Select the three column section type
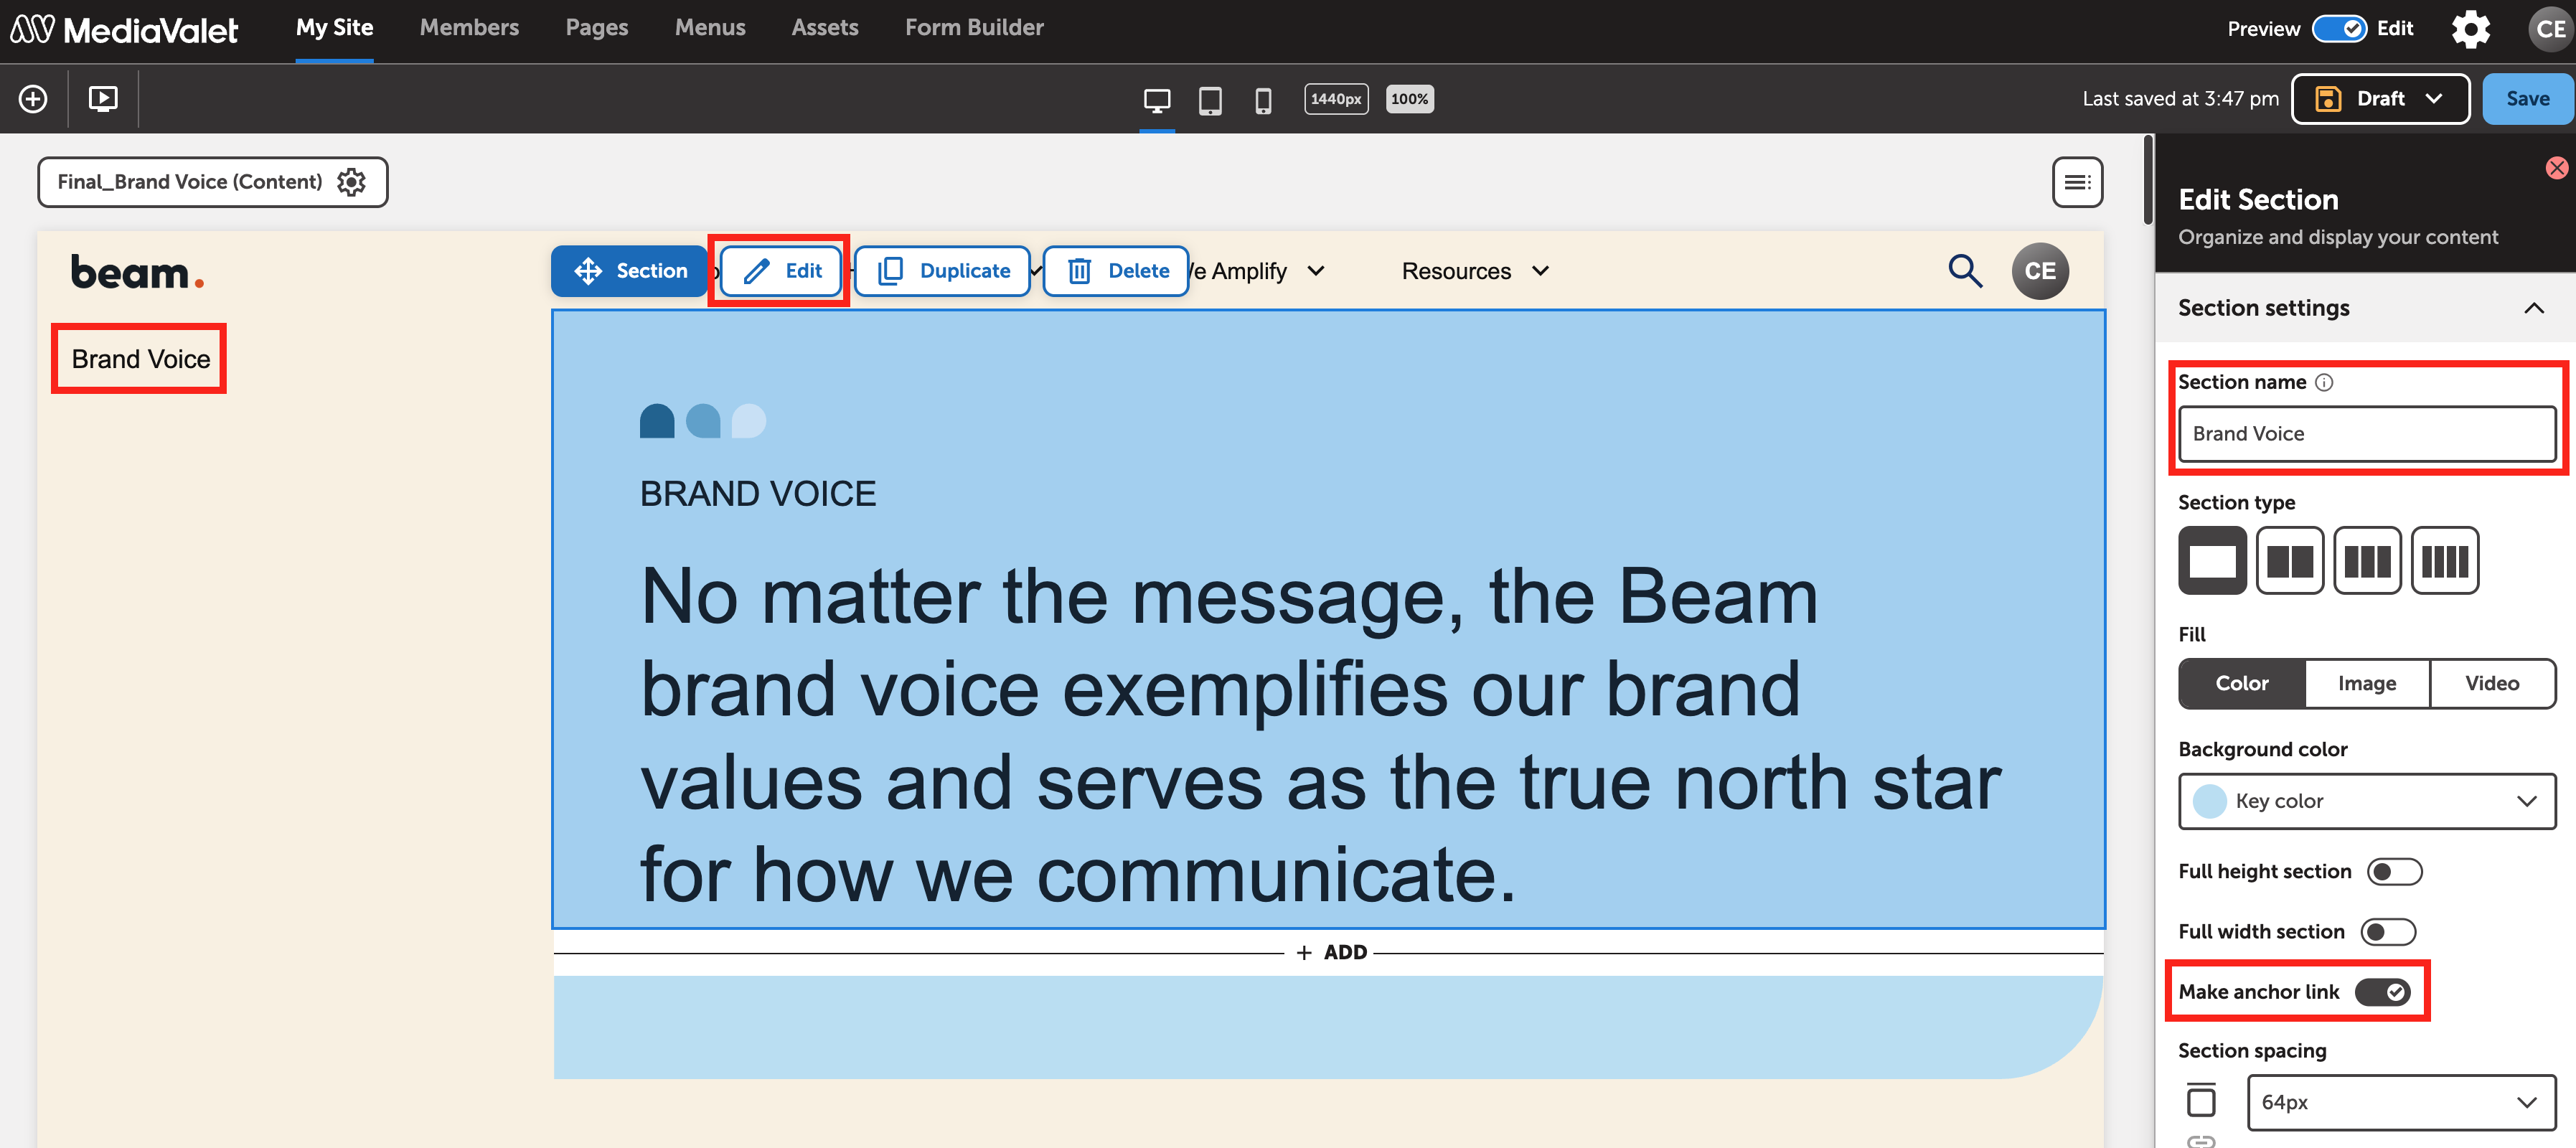 pyautogui.click(x=2367, y=560)
